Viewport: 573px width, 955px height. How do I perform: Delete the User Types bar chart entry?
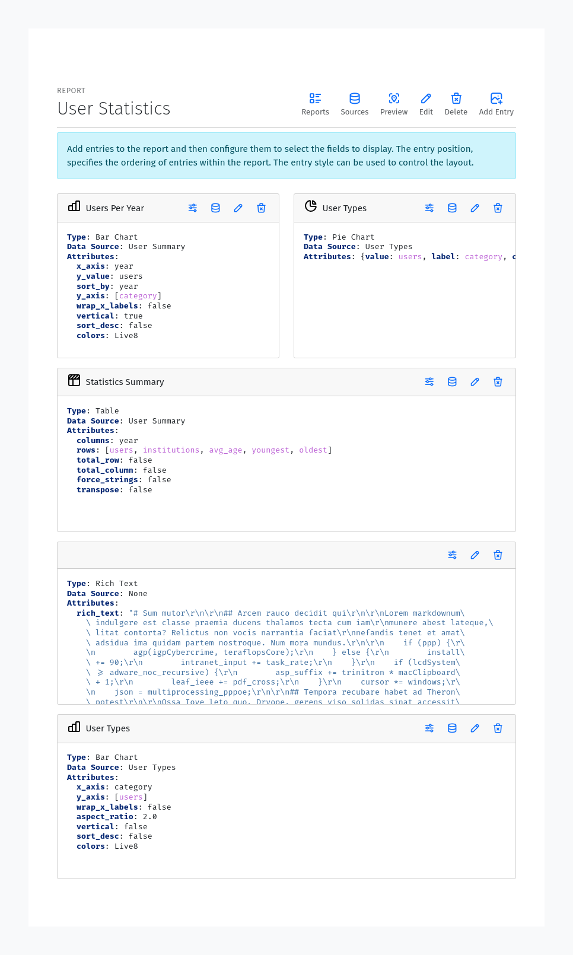click(498, 728)
